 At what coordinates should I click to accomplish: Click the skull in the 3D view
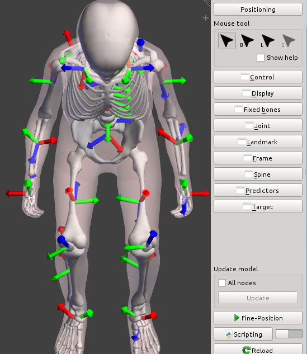tap(108, 34)
